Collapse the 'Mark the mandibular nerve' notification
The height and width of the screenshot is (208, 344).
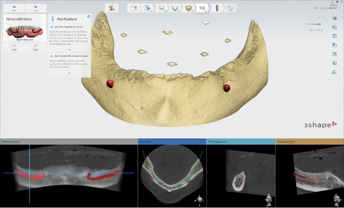(70, 50)
